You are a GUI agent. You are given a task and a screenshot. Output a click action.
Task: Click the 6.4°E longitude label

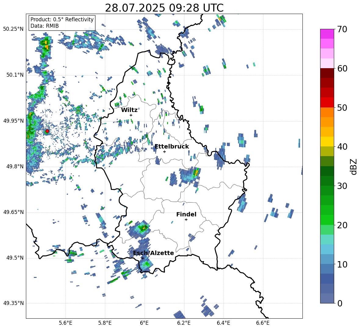tap(223, 323)
